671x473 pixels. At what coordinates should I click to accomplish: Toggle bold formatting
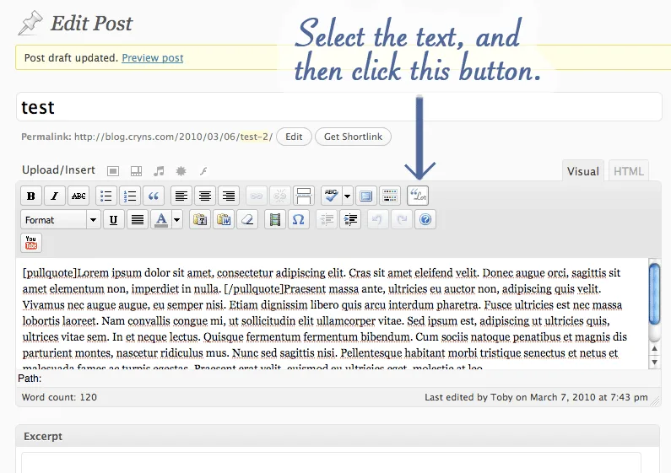click(x=31, y=196)
